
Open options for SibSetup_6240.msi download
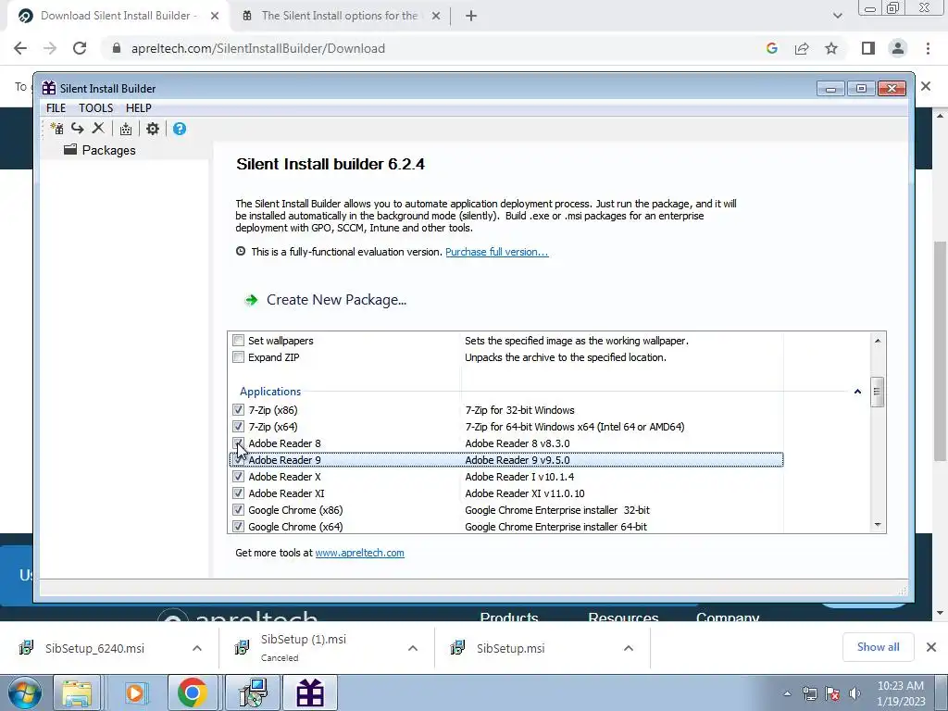[x=197, y=648]
